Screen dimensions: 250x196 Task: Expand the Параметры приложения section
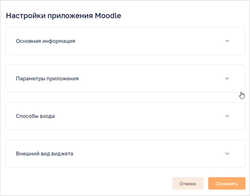(x=120, y=78)
